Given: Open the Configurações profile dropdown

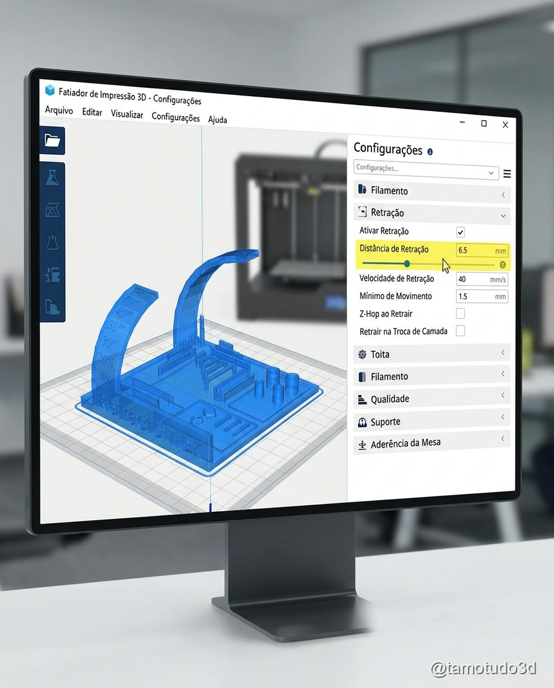Looking at the screenshot, I should [x=426, y=170].
